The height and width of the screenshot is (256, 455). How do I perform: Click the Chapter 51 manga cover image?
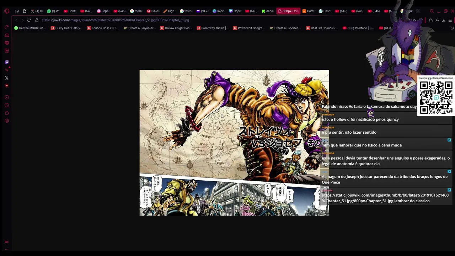pos(234,143)
